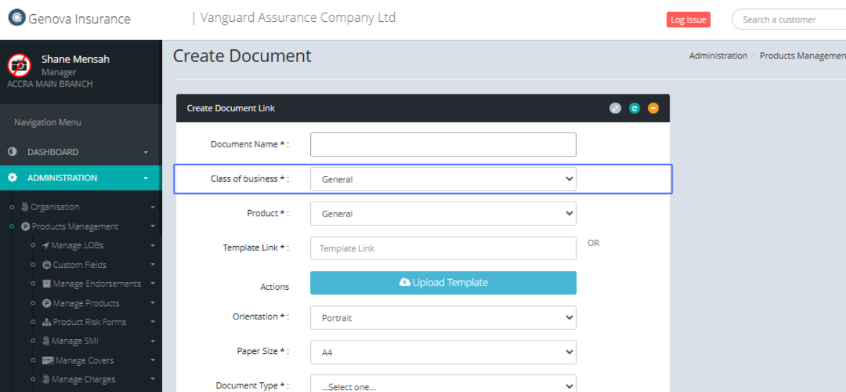Open the Orientation dropdown
This screenshot has width=846, height=392.
443,318
